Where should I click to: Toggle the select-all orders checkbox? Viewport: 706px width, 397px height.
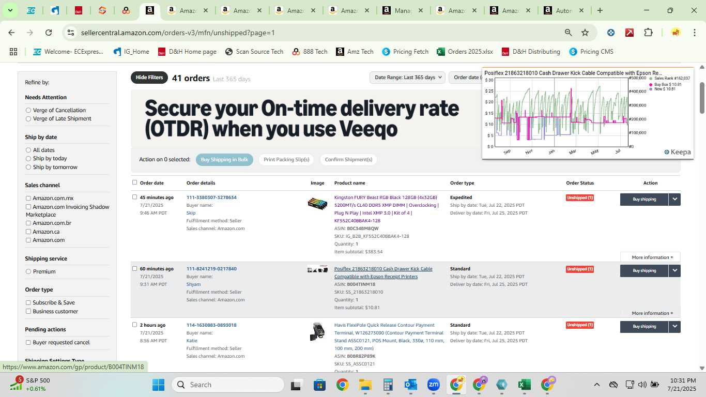[135, 182]
